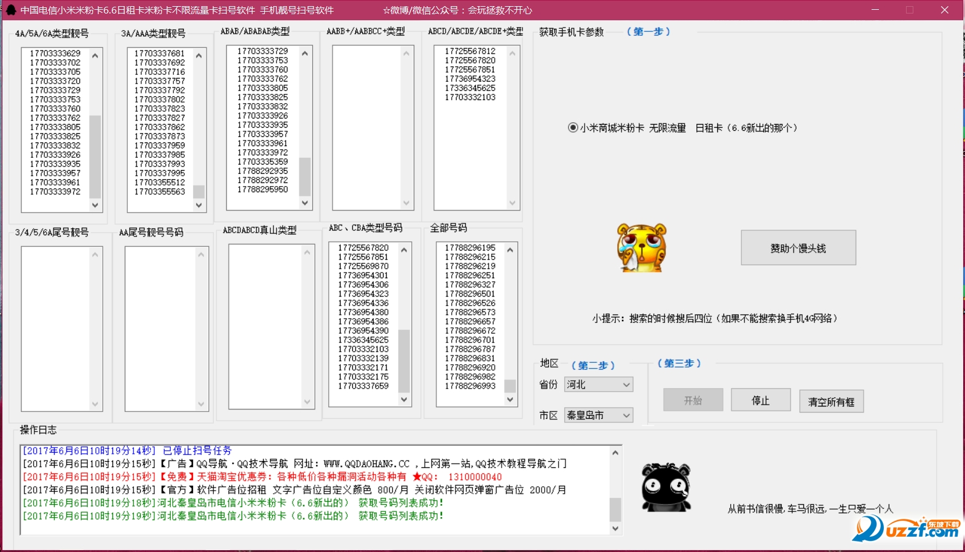Click the 软件广告位招租 log line
This screenshot has height=552, width=965.
point(294,490)
